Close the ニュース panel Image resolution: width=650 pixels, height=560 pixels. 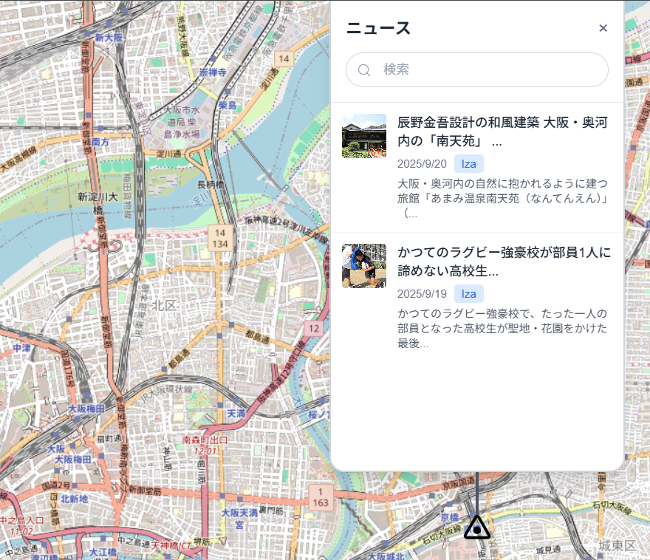603,28
